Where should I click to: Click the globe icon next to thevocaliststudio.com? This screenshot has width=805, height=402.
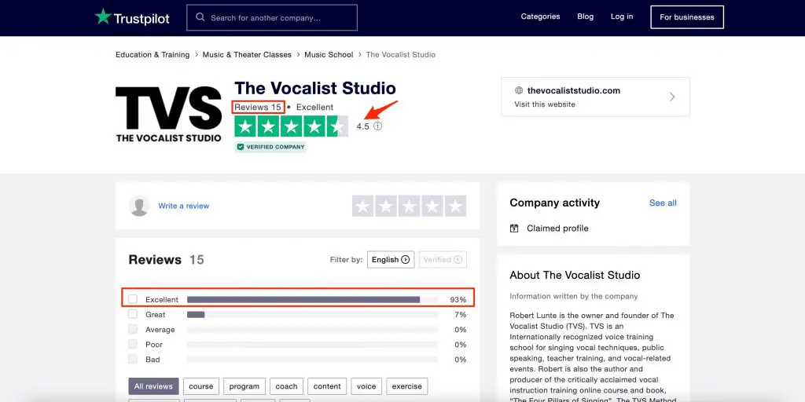519,91
